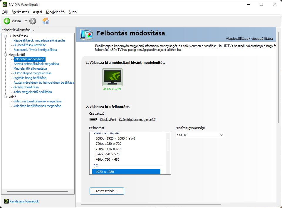Open 3D beállítások kezelése
This screenshot has height=208, width=282.
[30, 45]
